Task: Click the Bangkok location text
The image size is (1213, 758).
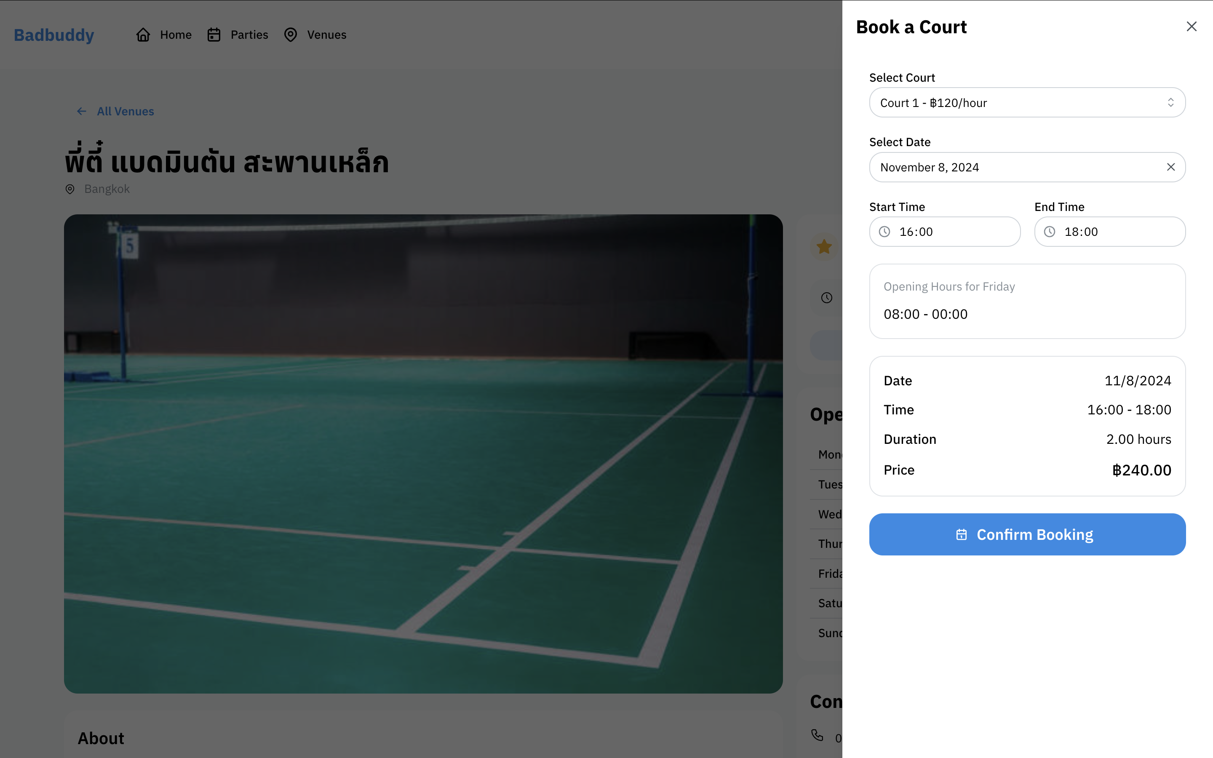Action: pyautogui.click(x=107, y=189)
